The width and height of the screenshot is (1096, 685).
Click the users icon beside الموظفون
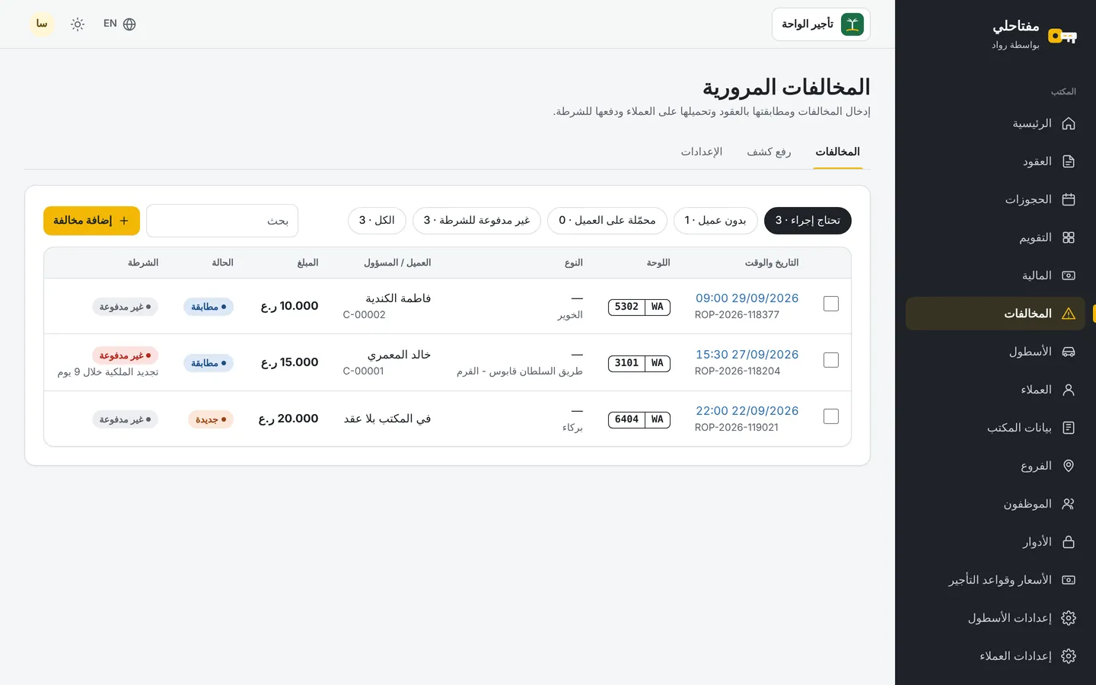(1069, 504)
